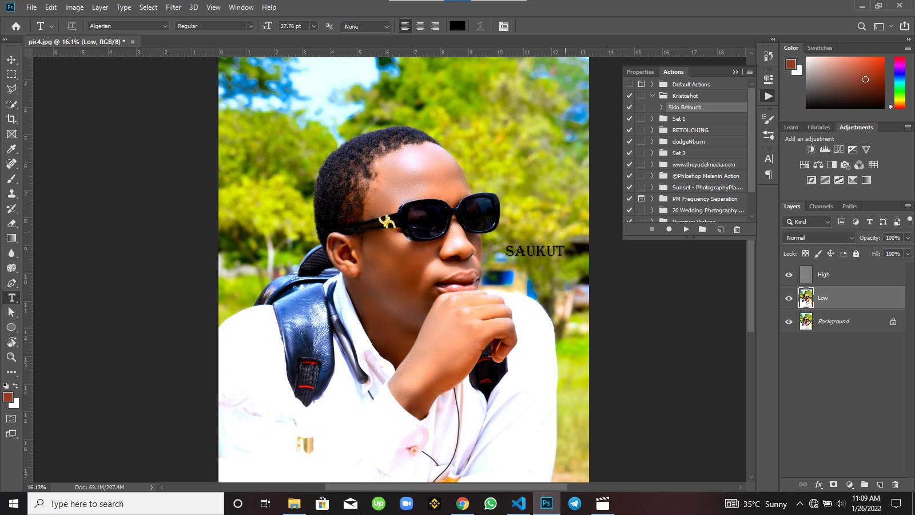The height and width of the screenshot is (515, 915).
Task: Select the Move tool
Action: (x=11, y=60)
